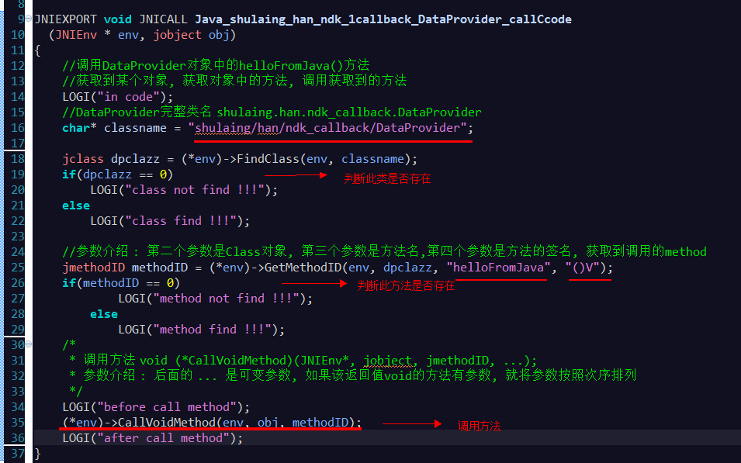Click the 'dpclazz' argument in GetMethodID call
Viewport: 741px width, 463px height.
point(407,268)
